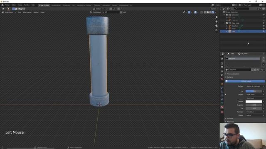Open the Output properties tab icon
The height and width of the screenshot is (149, 266).
coord(222,67)
